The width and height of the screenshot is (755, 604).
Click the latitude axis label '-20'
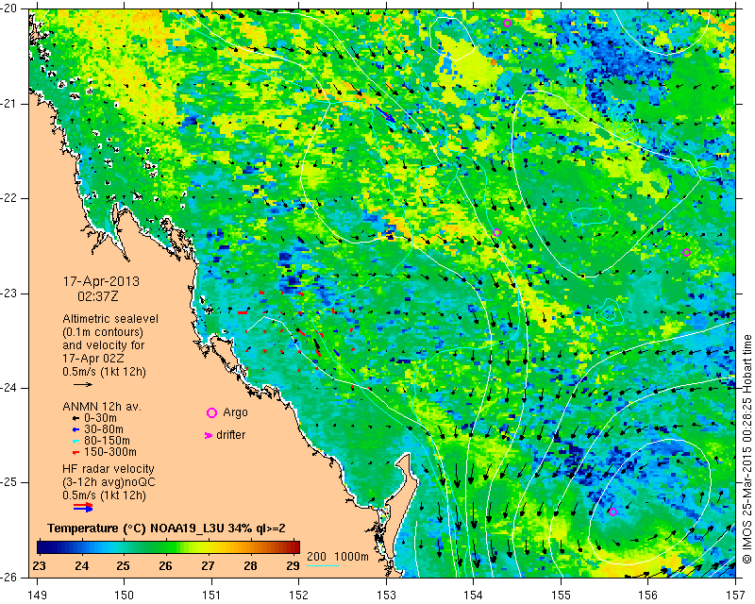pyautogui.click(x=8, y=8)
